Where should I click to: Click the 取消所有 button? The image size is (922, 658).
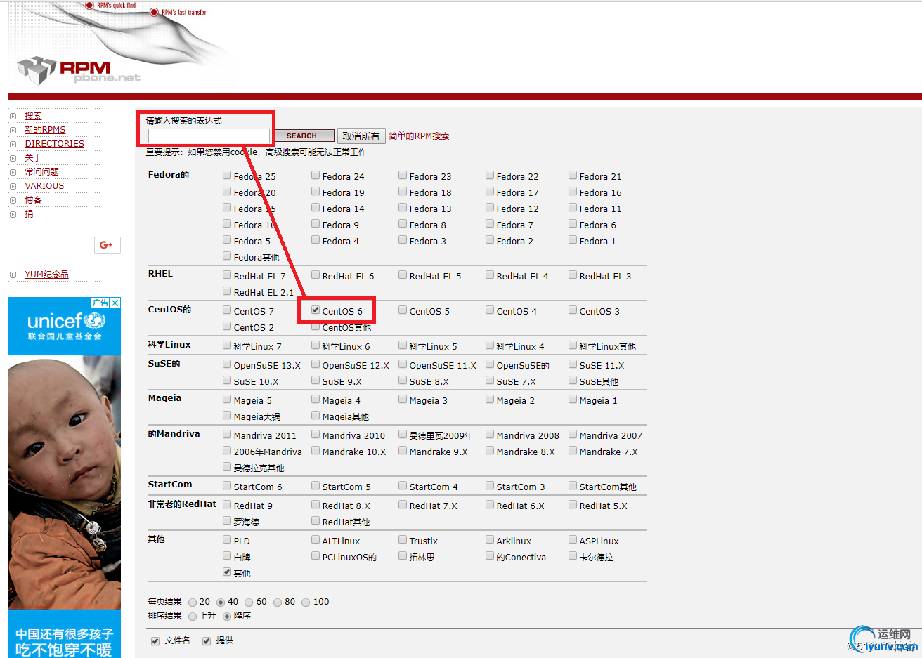361,136
